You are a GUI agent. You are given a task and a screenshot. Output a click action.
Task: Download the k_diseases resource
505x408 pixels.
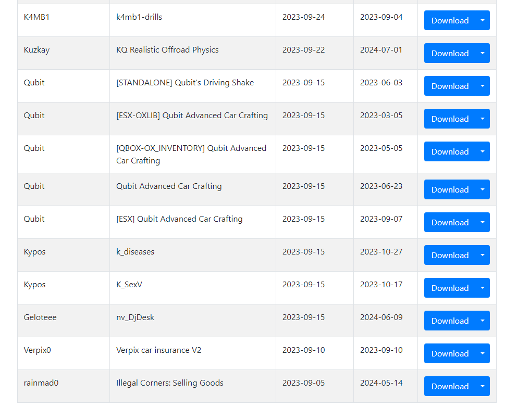[450, 256]
